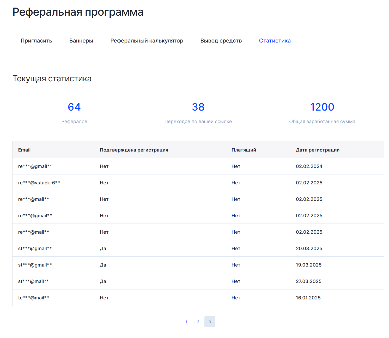This screenshot has height=338, width=389.
Task: Select the Статистика tab
Action: [275, 41]
